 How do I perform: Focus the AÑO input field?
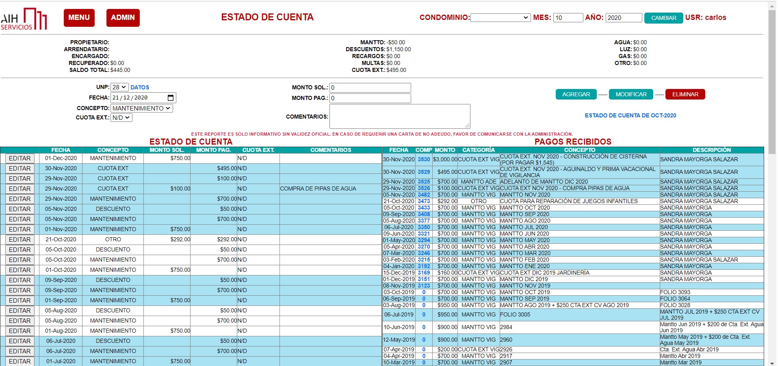point(624,17)
